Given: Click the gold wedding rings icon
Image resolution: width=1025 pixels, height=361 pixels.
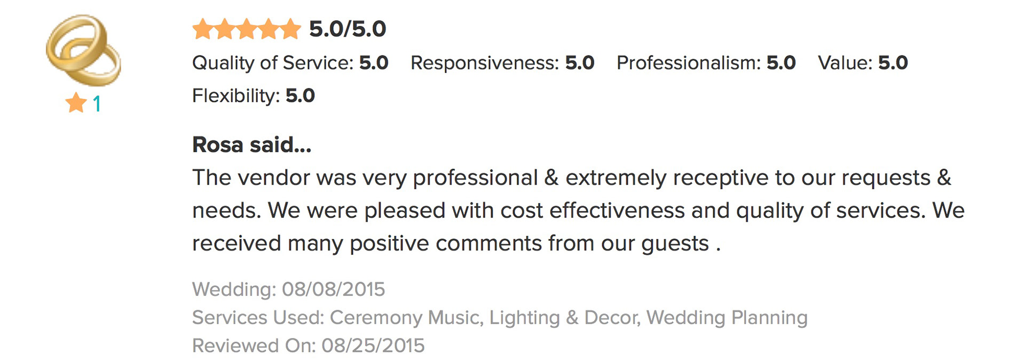Looking at the screenshot, I should [83, 50].
